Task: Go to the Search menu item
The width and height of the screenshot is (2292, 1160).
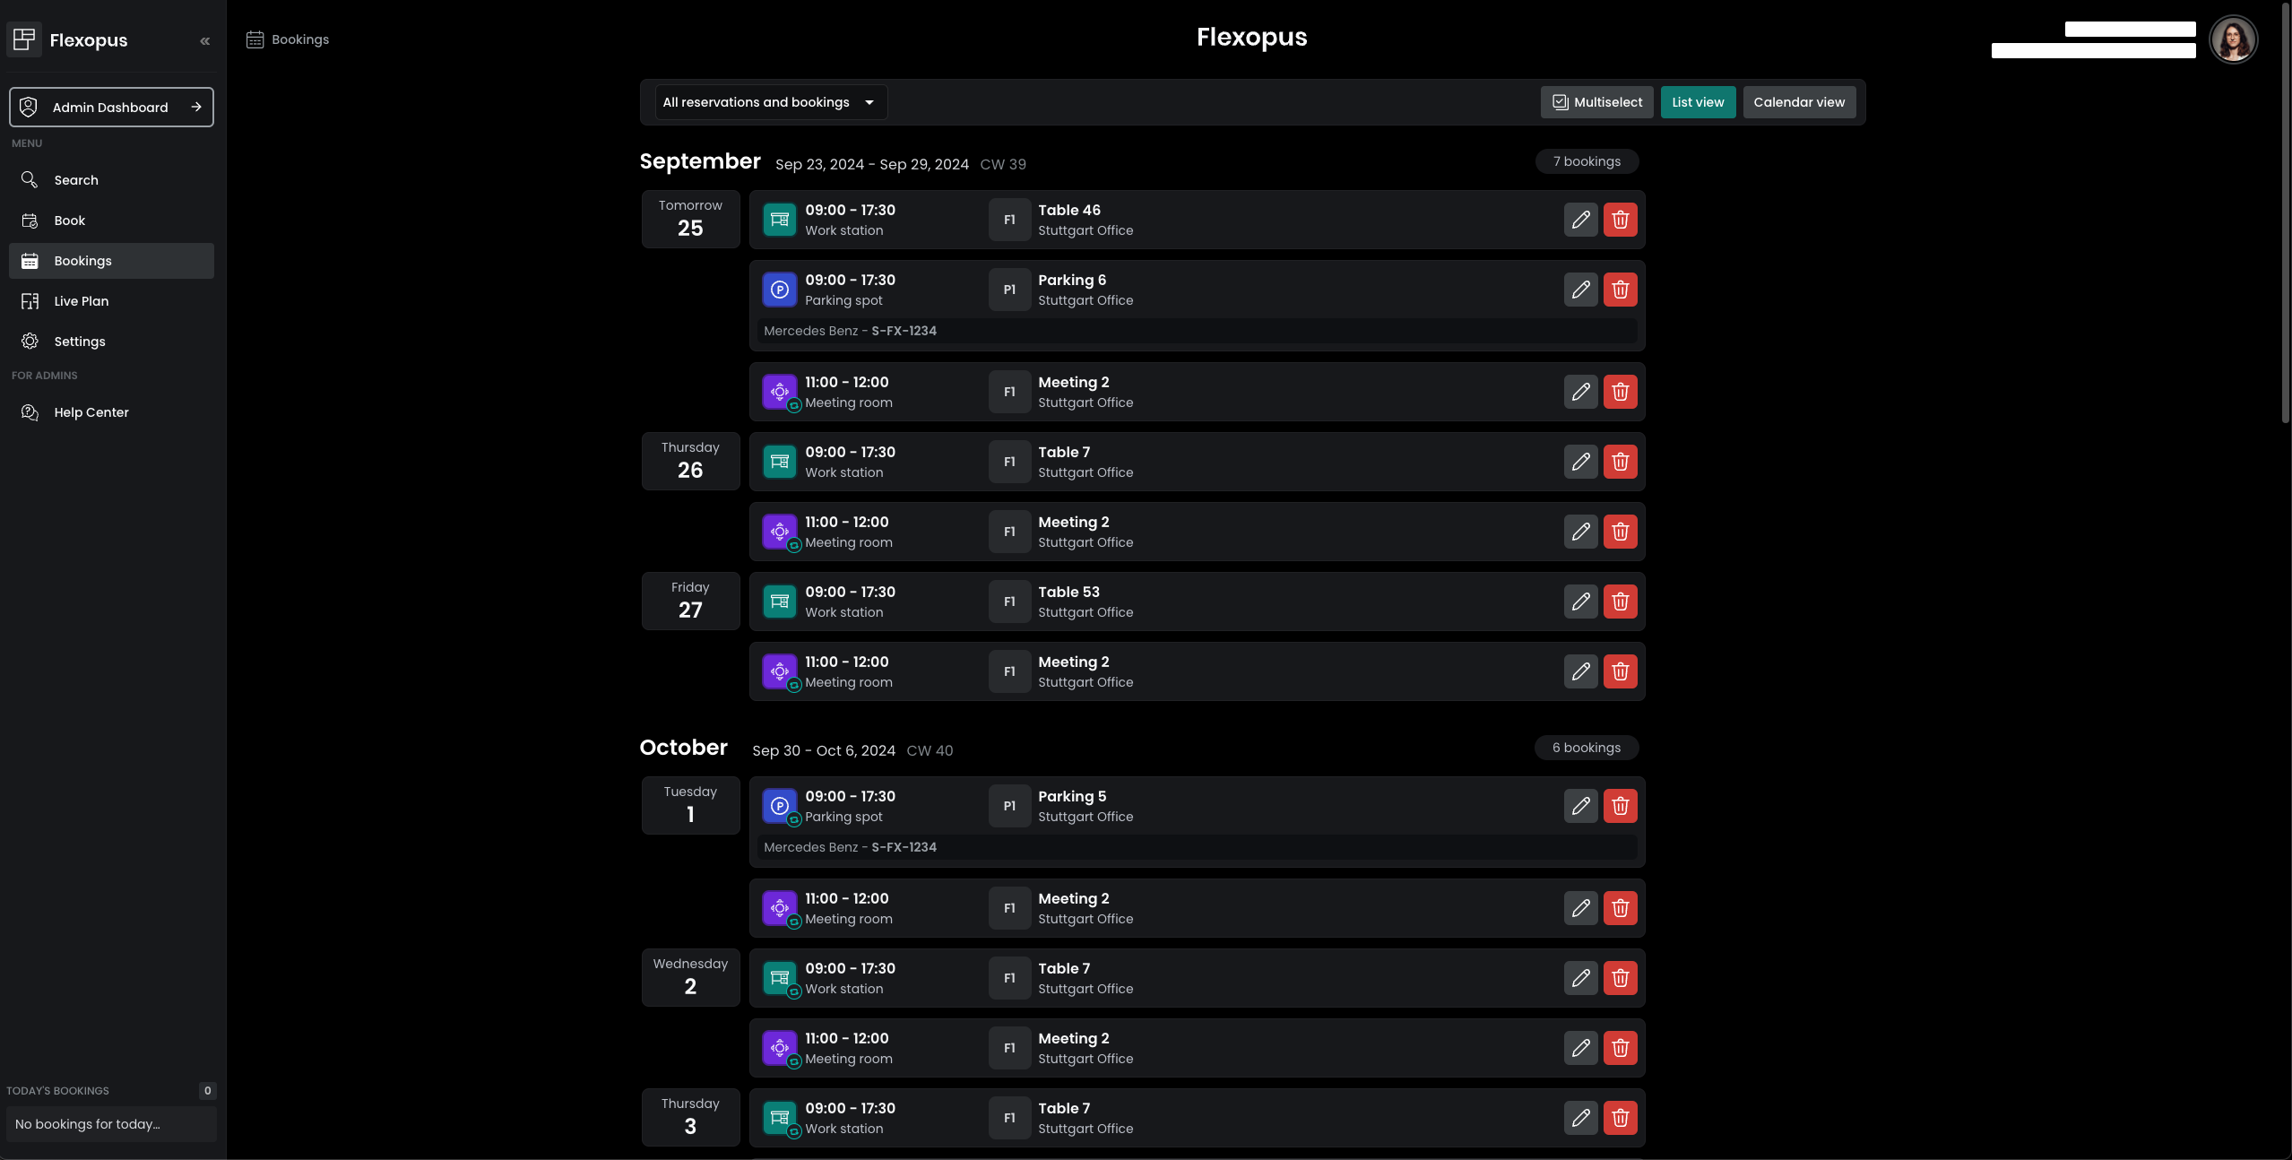Action: (76, 180)
